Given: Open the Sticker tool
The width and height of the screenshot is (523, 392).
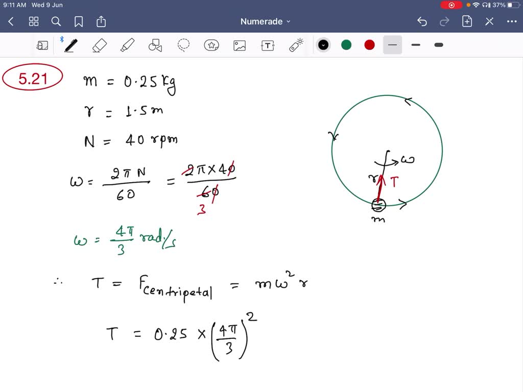Looking at the screenshot, I should [x=211, y=45].
